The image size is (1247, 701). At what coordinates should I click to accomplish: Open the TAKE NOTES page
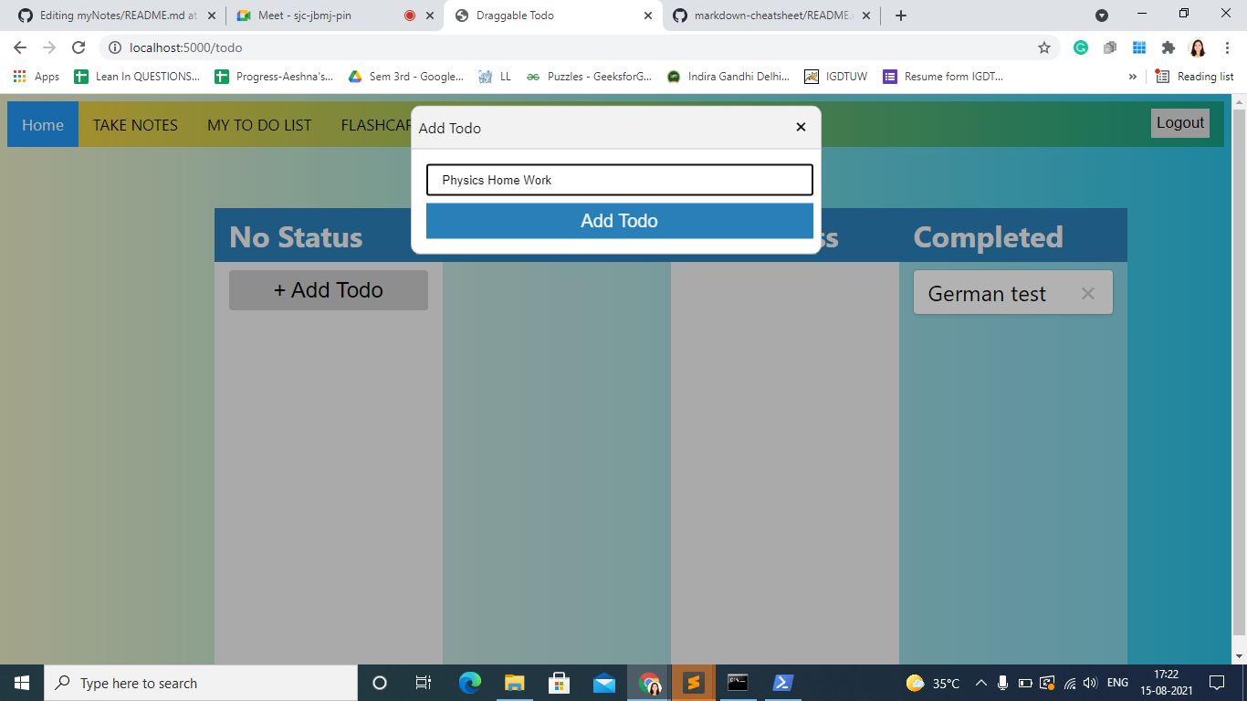coord(135,125)
